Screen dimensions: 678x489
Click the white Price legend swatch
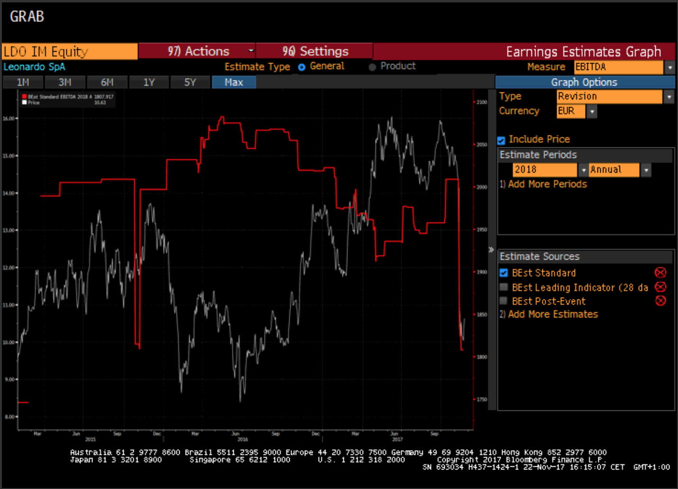point(24,102)
